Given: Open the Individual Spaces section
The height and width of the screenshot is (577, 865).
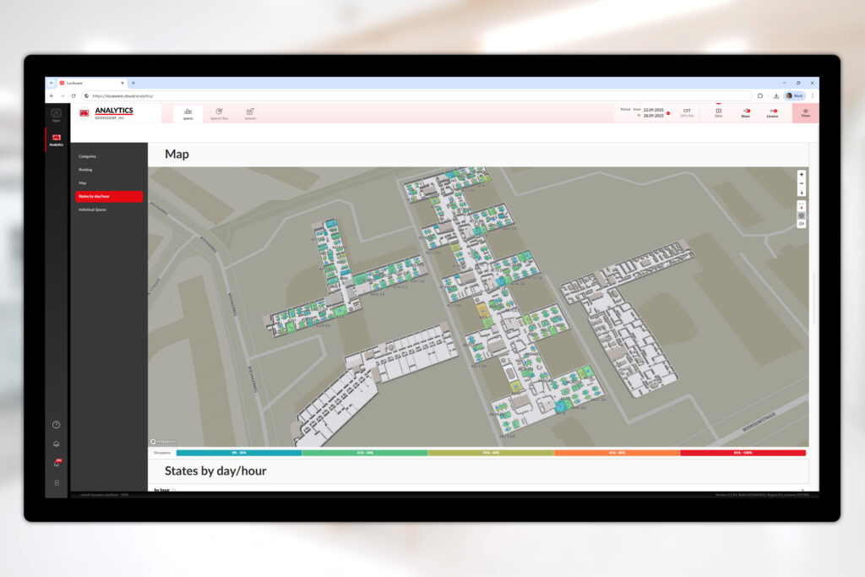Looking at the screenshot, I should coord(91,210).
